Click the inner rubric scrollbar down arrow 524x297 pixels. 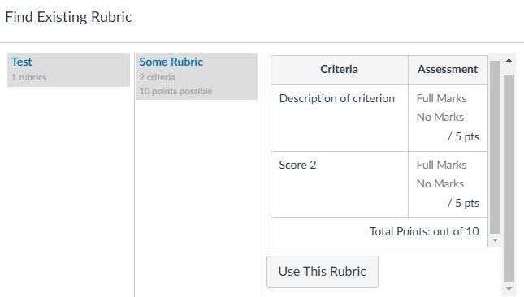(496, 240)
